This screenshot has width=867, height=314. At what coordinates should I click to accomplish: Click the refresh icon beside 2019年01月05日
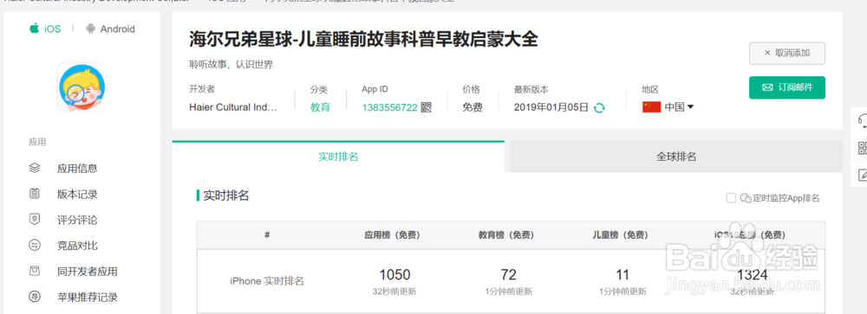click(x=599, y=107)
